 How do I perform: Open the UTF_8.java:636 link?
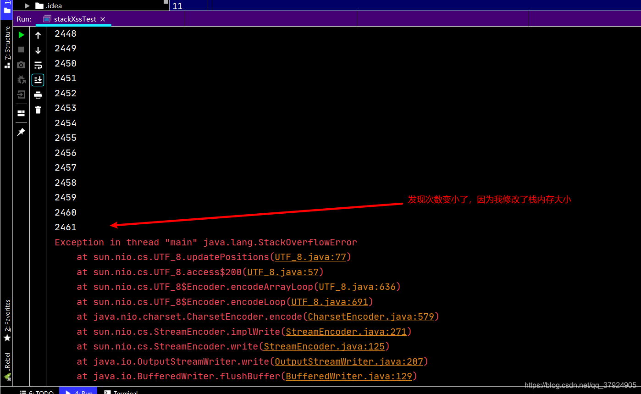tap(357, 287)
